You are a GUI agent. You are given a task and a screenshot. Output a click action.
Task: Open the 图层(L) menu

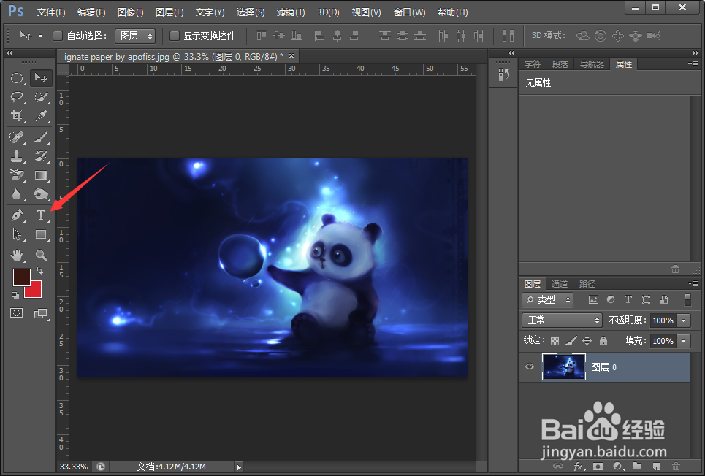(x=169, y=12)
